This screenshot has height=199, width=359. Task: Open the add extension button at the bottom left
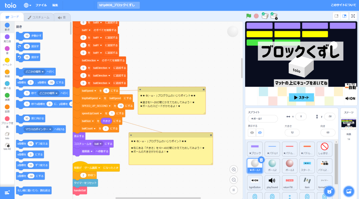pos(7,192)
